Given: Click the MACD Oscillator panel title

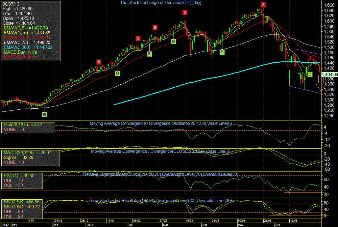Looking at the screenshot, I should pos(161,123).
